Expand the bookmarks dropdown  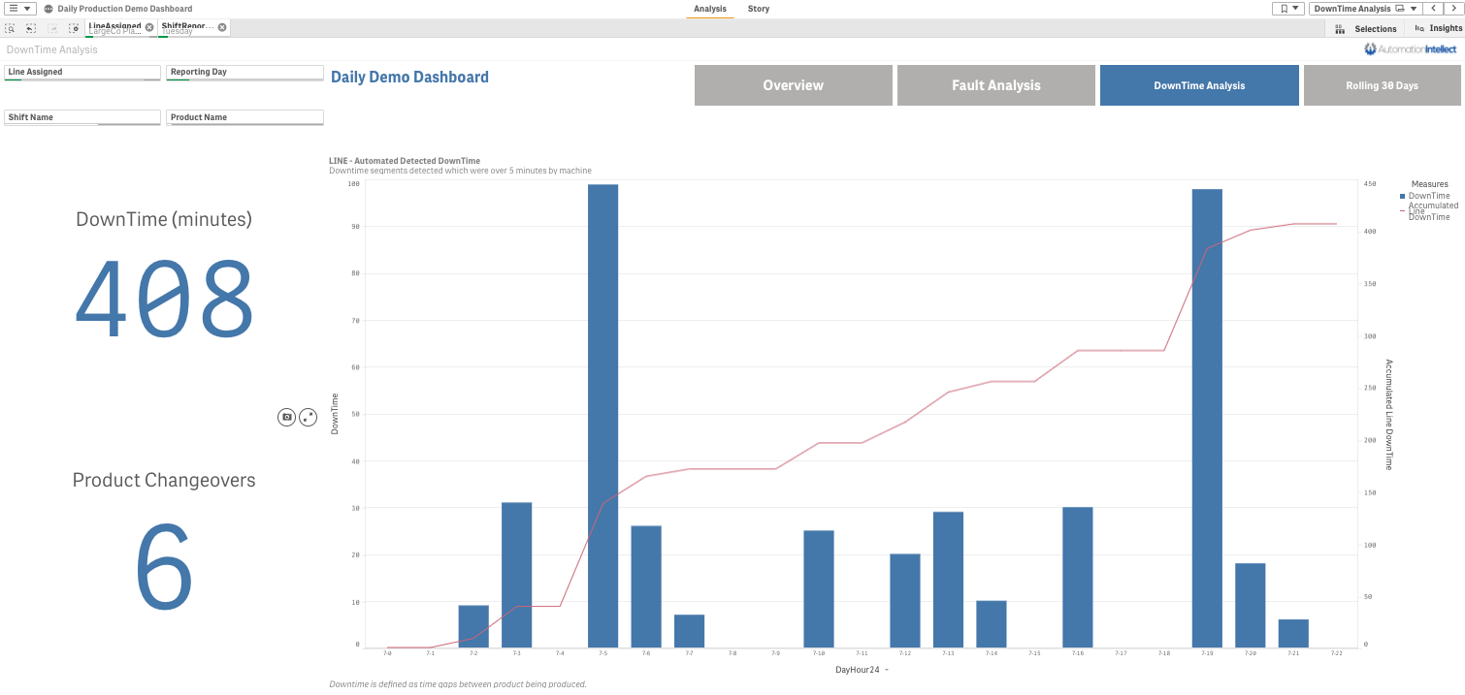[1287, 9]
